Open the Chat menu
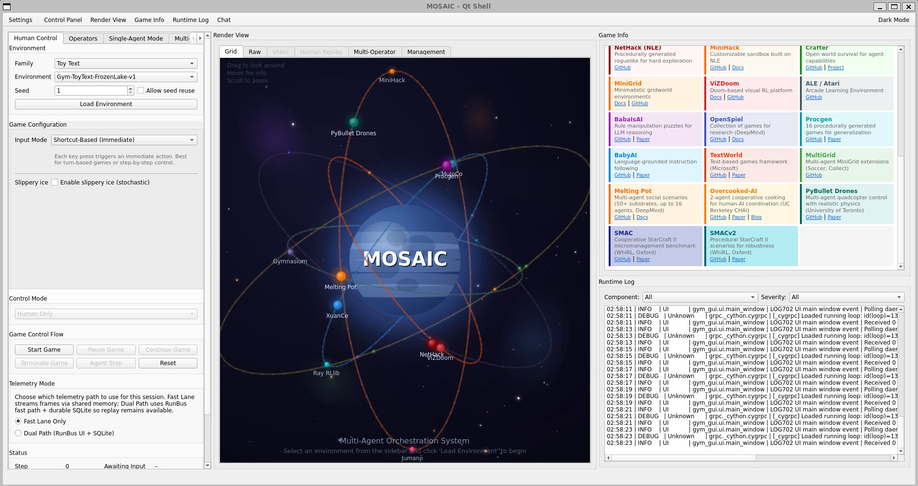918x486 pixels. (x=224, y=20)
